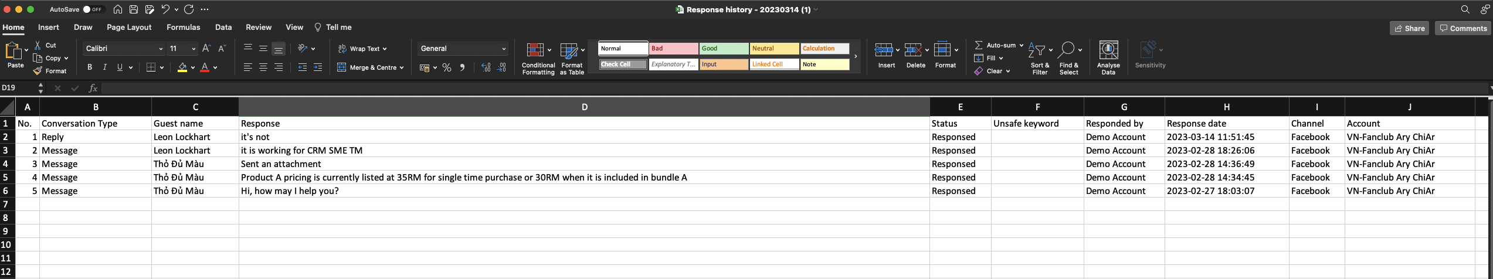Click the Share button
This screenshot has width=1493, height=279.
pyautogui.click(x=1409, y=28)
